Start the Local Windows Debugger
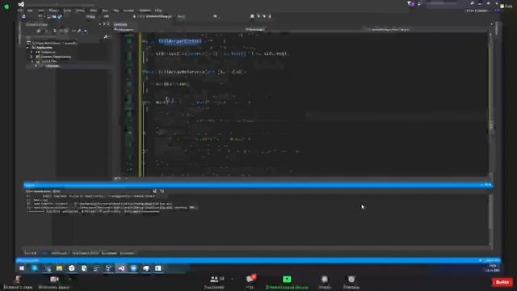517x291 pixels. point(153,16)
